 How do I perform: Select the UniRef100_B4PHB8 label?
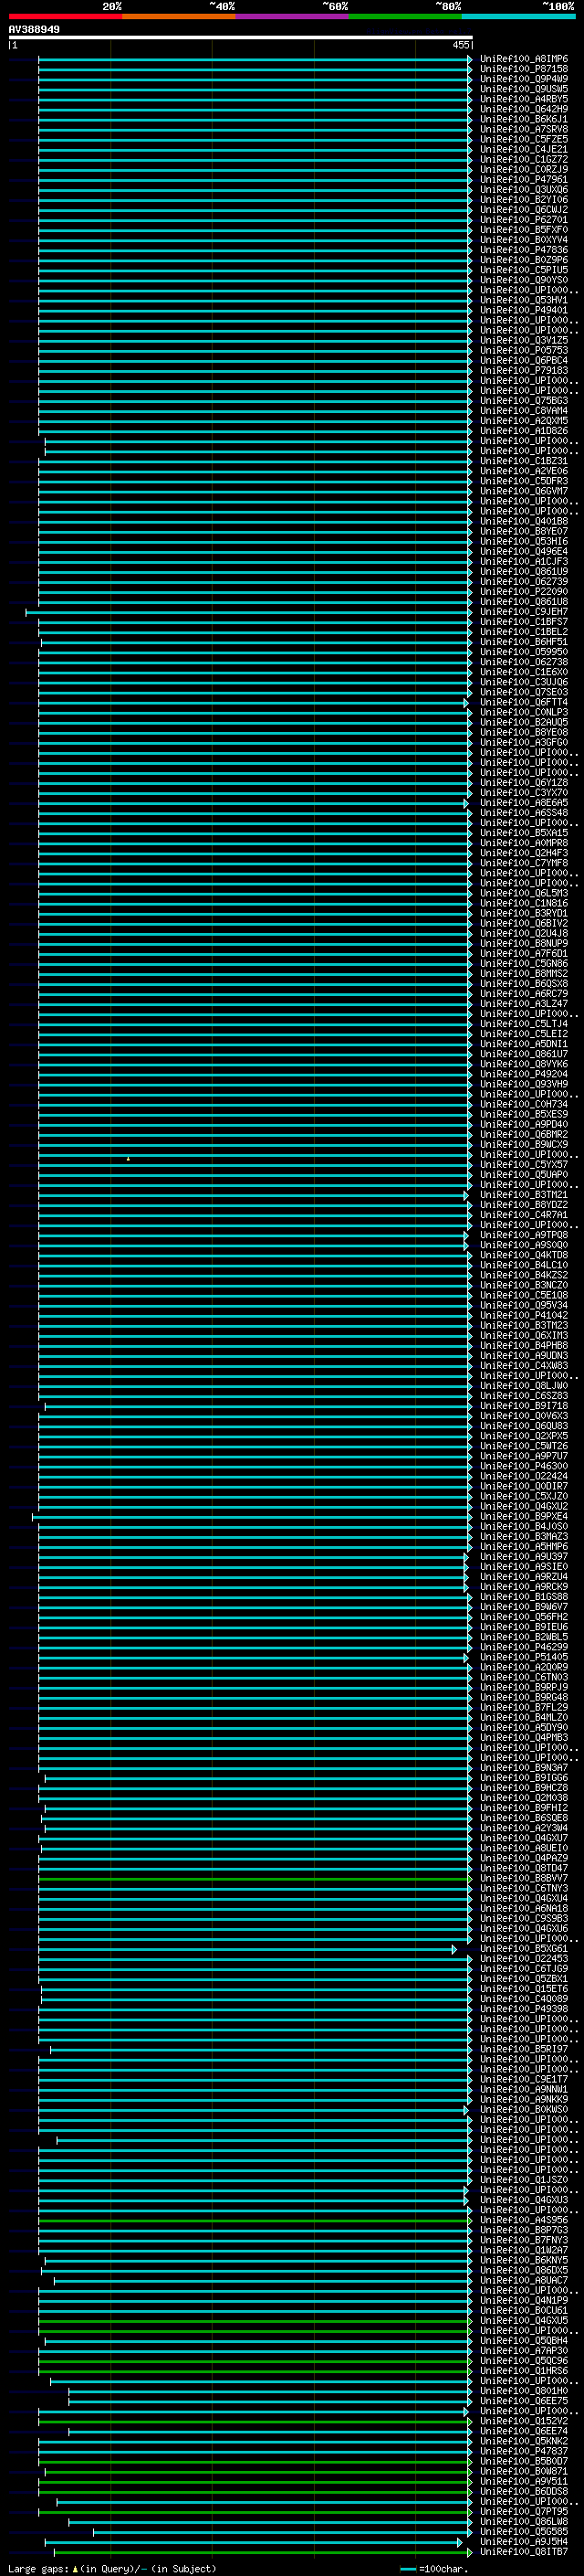524,1346
